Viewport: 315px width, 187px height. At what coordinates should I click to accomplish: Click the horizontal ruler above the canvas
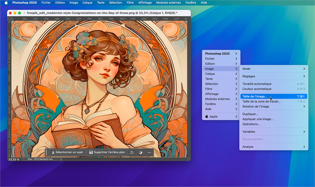[99, 18]
